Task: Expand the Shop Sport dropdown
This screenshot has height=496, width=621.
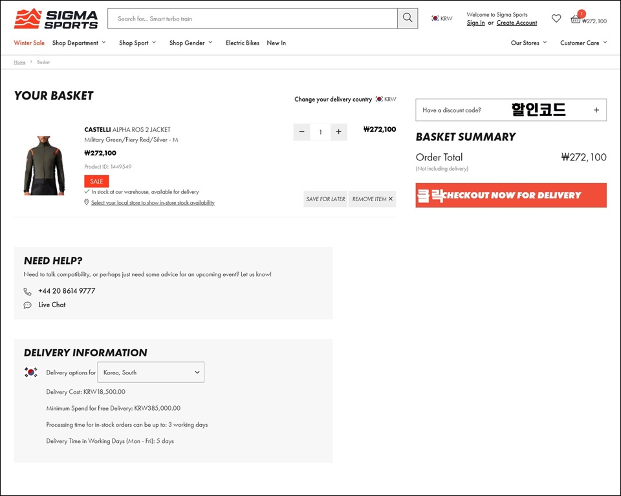Action: point(137,43)
